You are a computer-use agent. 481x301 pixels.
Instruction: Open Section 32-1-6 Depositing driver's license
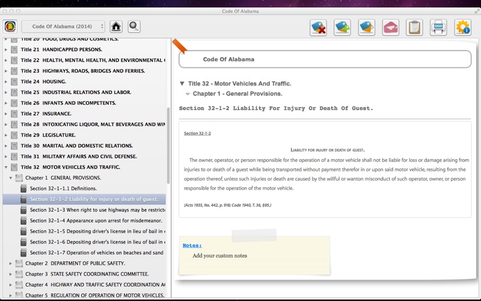pos(84,242)
